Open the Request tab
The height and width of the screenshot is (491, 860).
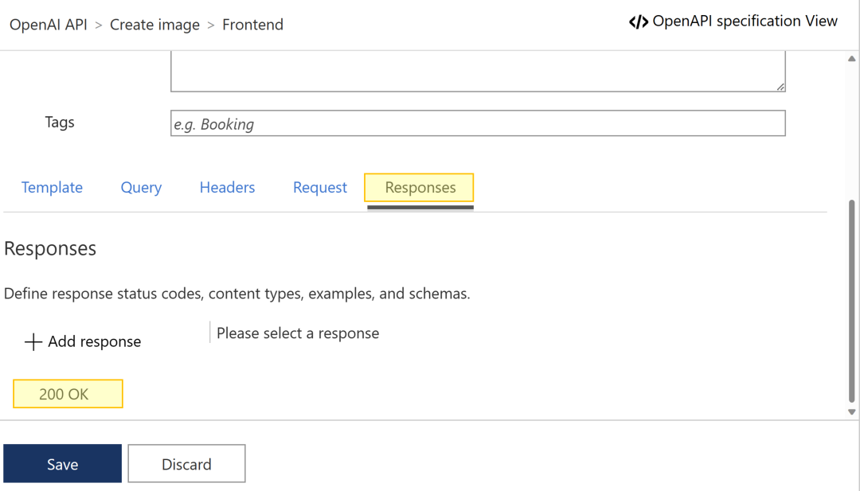pyautogui.click(x=320, y=188)
